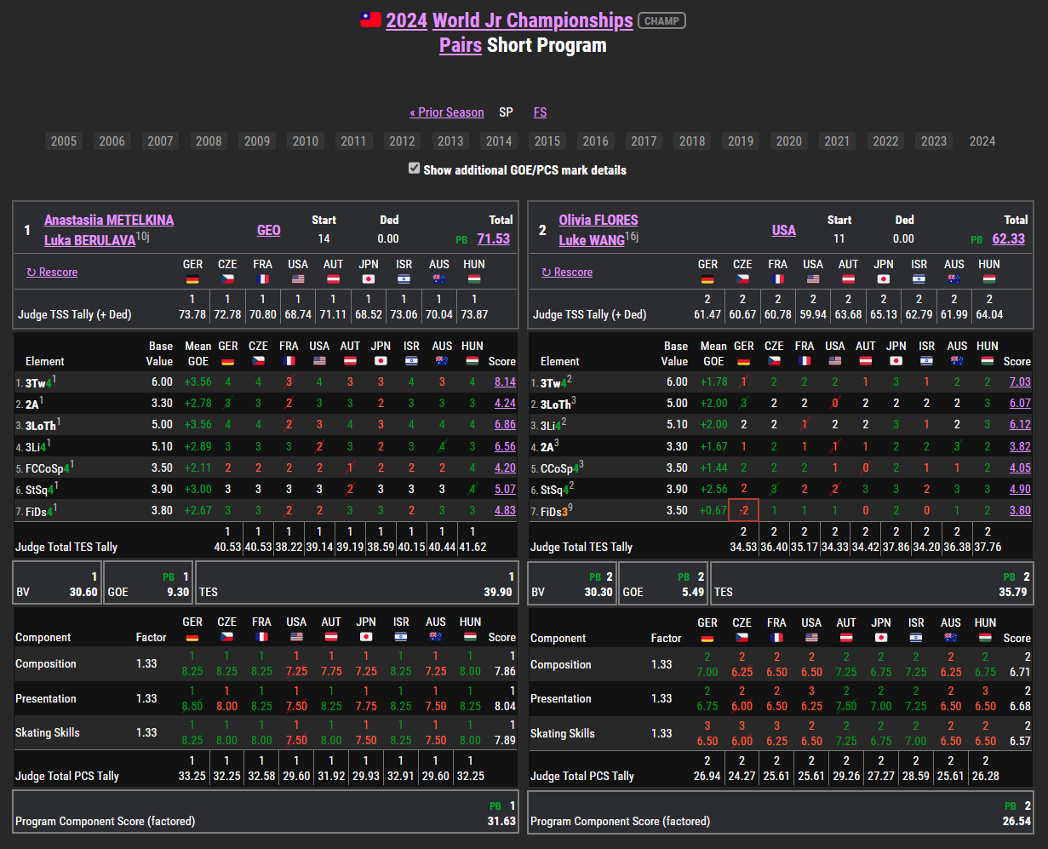
Task: Open the Pairs discipline link in the heading
Action: tap(461, 45)
